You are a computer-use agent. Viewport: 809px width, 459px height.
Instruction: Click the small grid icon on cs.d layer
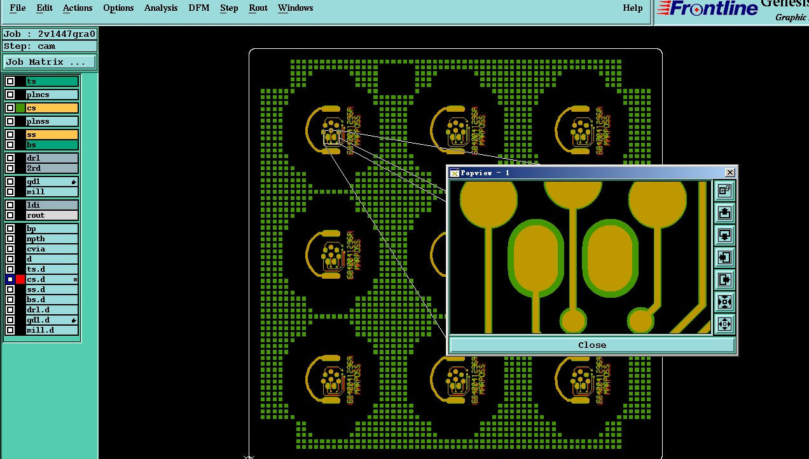point(75,279)
